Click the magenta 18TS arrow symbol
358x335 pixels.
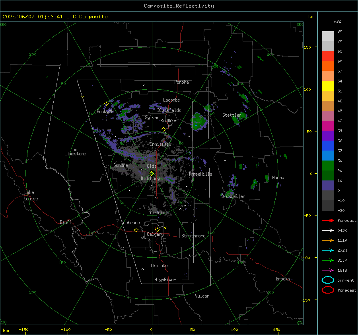click(328, 270)
